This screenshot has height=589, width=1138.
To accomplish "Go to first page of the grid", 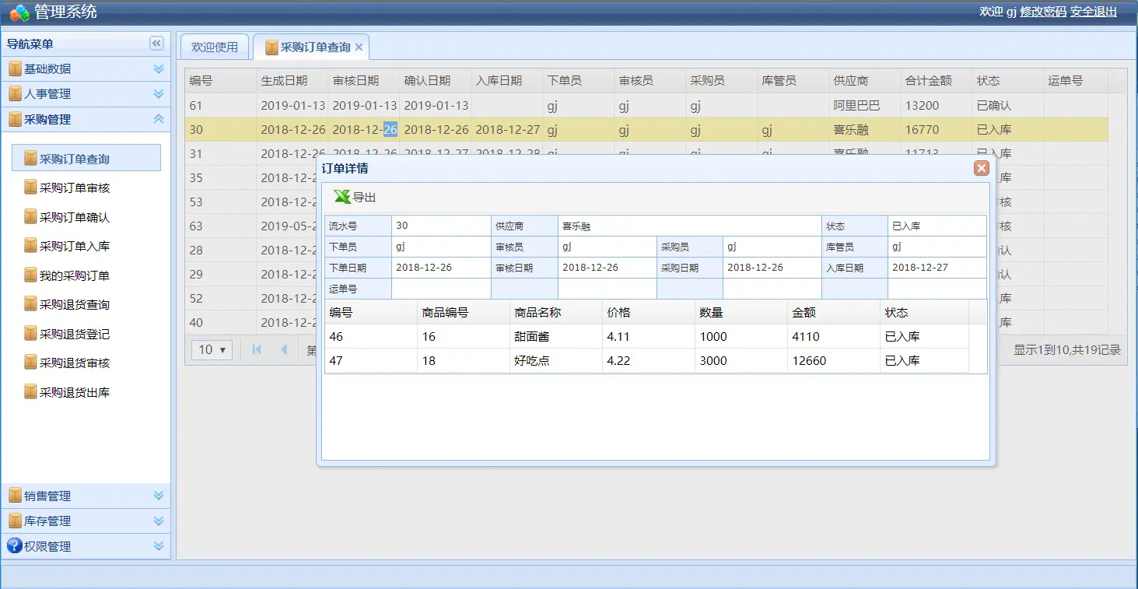I will 257,350.
